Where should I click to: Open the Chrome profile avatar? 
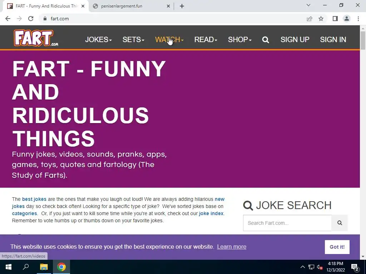pyautogui.click(x=347, y=19)
